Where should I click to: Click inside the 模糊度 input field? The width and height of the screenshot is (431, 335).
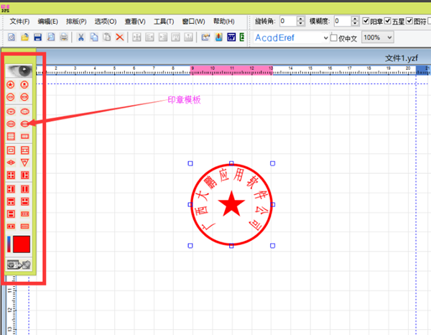click(x=342, y=21)
